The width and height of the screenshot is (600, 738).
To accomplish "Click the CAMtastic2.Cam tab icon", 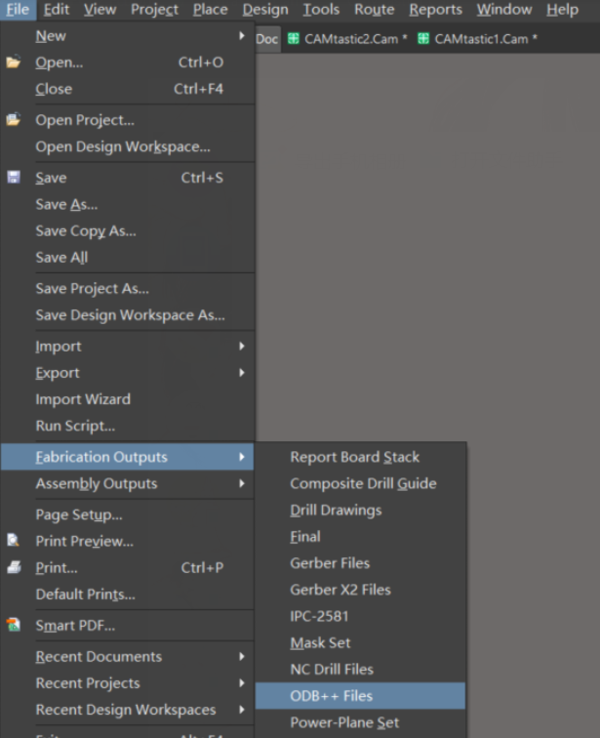I will (x=294, y=38).
